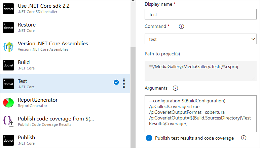Click the dotnet icon beside Restore task
The image size is (260, 148).
8,28
